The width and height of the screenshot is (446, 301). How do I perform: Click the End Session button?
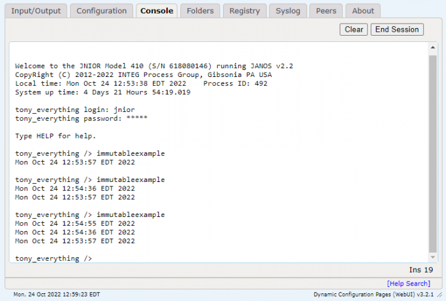pyautogui.click(x=397, y=29)
